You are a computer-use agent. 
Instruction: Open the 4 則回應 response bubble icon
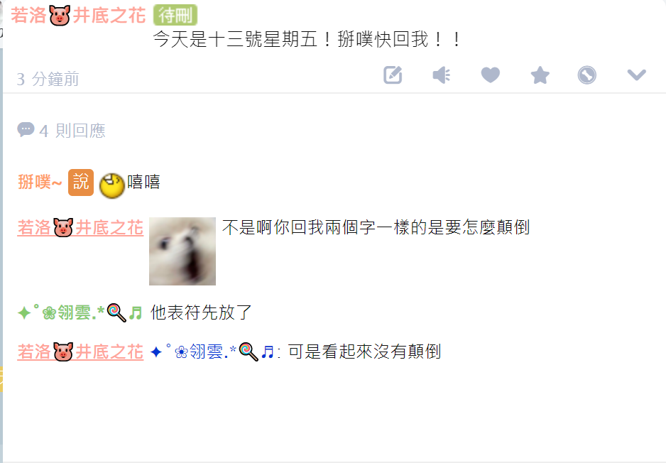click(x=26, y=129)
